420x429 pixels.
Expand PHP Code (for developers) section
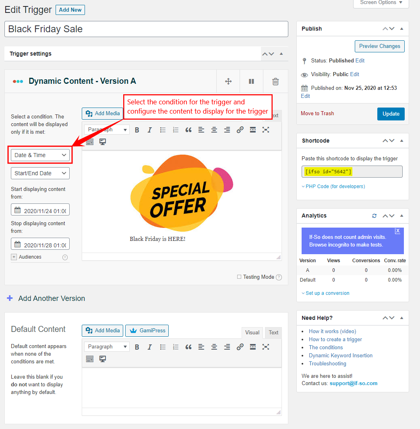point(335,187)
